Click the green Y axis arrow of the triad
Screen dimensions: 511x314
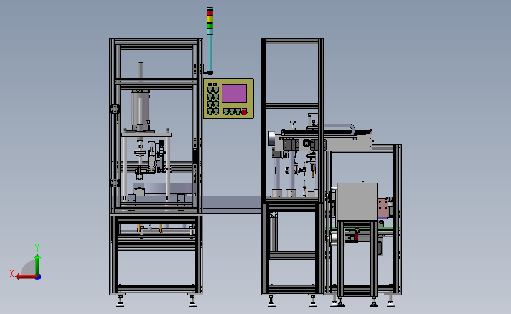pos(38,265)
